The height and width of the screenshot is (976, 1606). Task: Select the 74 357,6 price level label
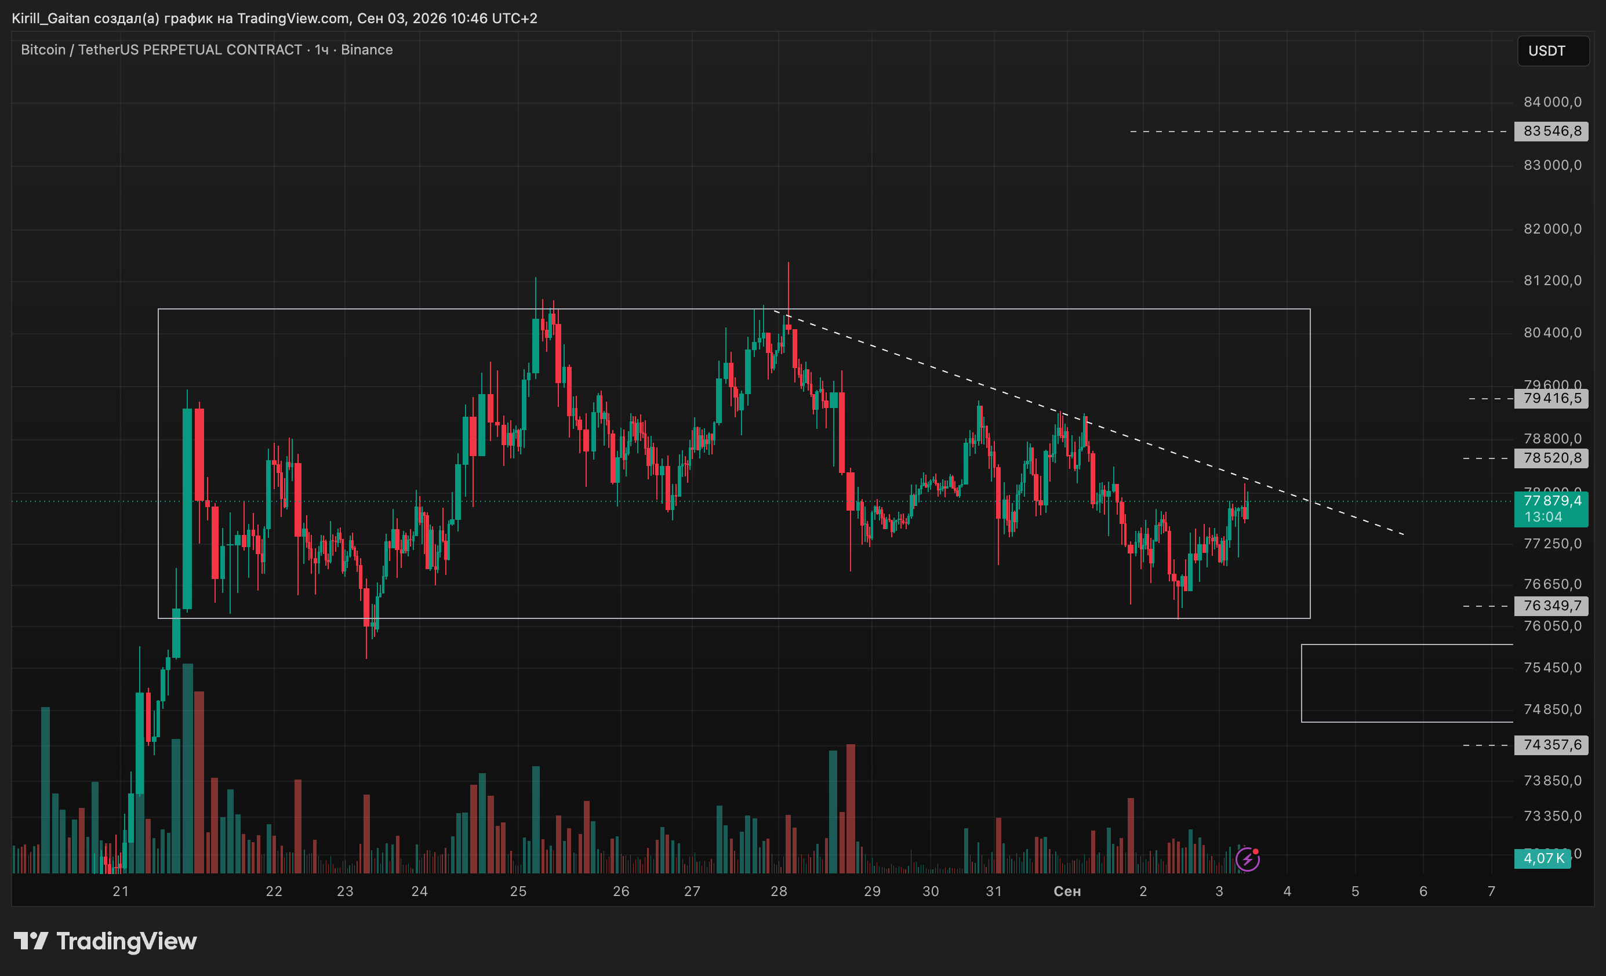pos(1552,745)
